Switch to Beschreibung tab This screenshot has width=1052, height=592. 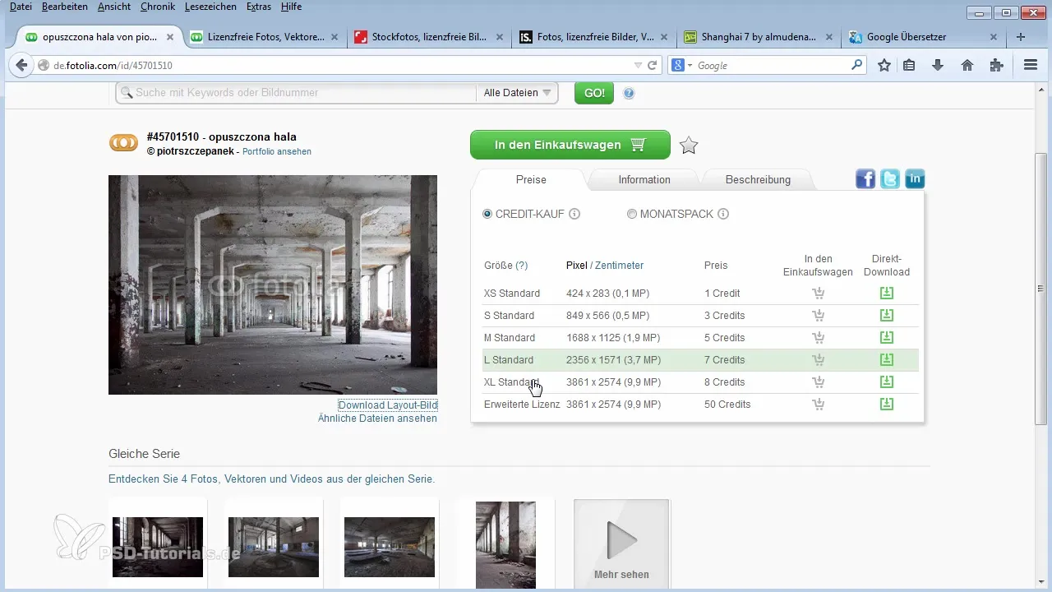(758, 180)
